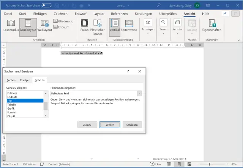Select Tabelle in the element list
Image resolution: width=243 pixels, height=168 pixels.
pos(12,105)
